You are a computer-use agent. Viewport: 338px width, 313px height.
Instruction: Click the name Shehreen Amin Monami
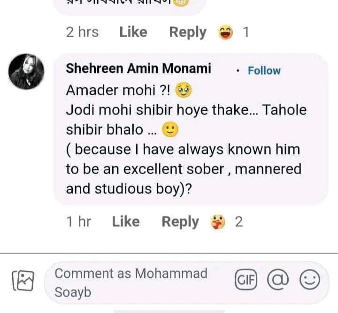point(138,69)
